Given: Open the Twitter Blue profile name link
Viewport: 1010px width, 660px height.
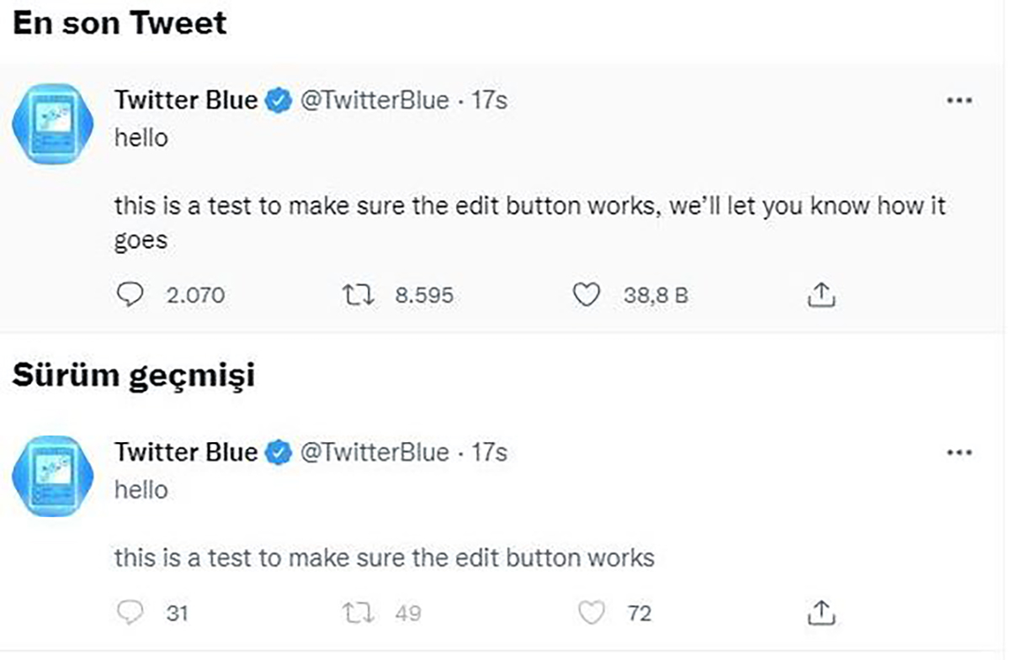Looking at the screenshot, I should tap(186, 99).
